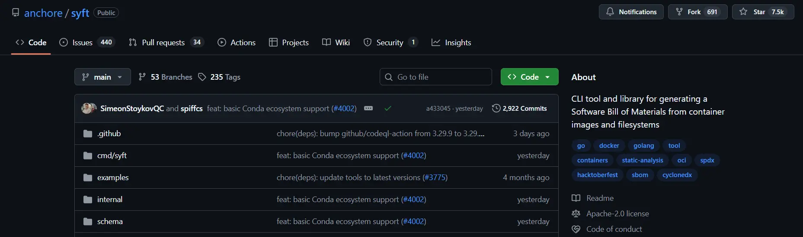Click the folder icon next to schema
Image resolution: width=803 pixels, height=237 pixels.
[x=88, y=221]
